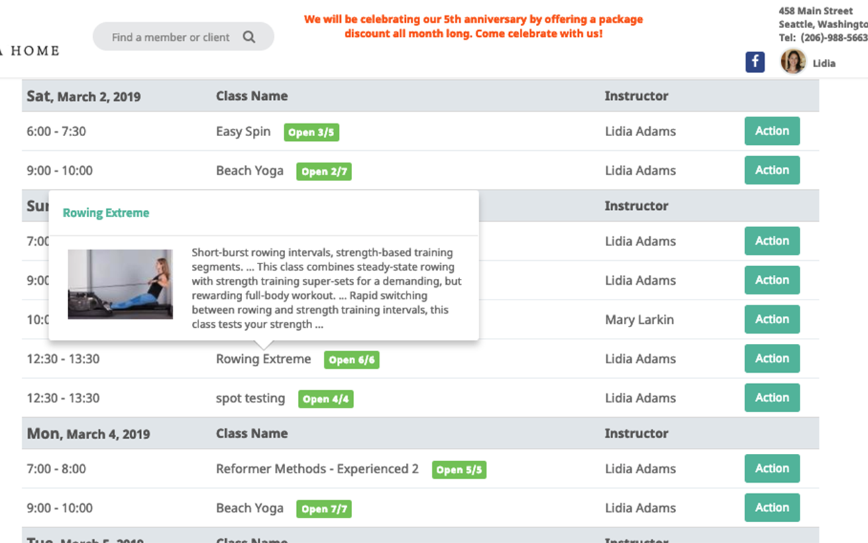Click the Open 6/6 badge for Rowing Extreme
This screenshot has width=868, height=543.
[351, 360]
